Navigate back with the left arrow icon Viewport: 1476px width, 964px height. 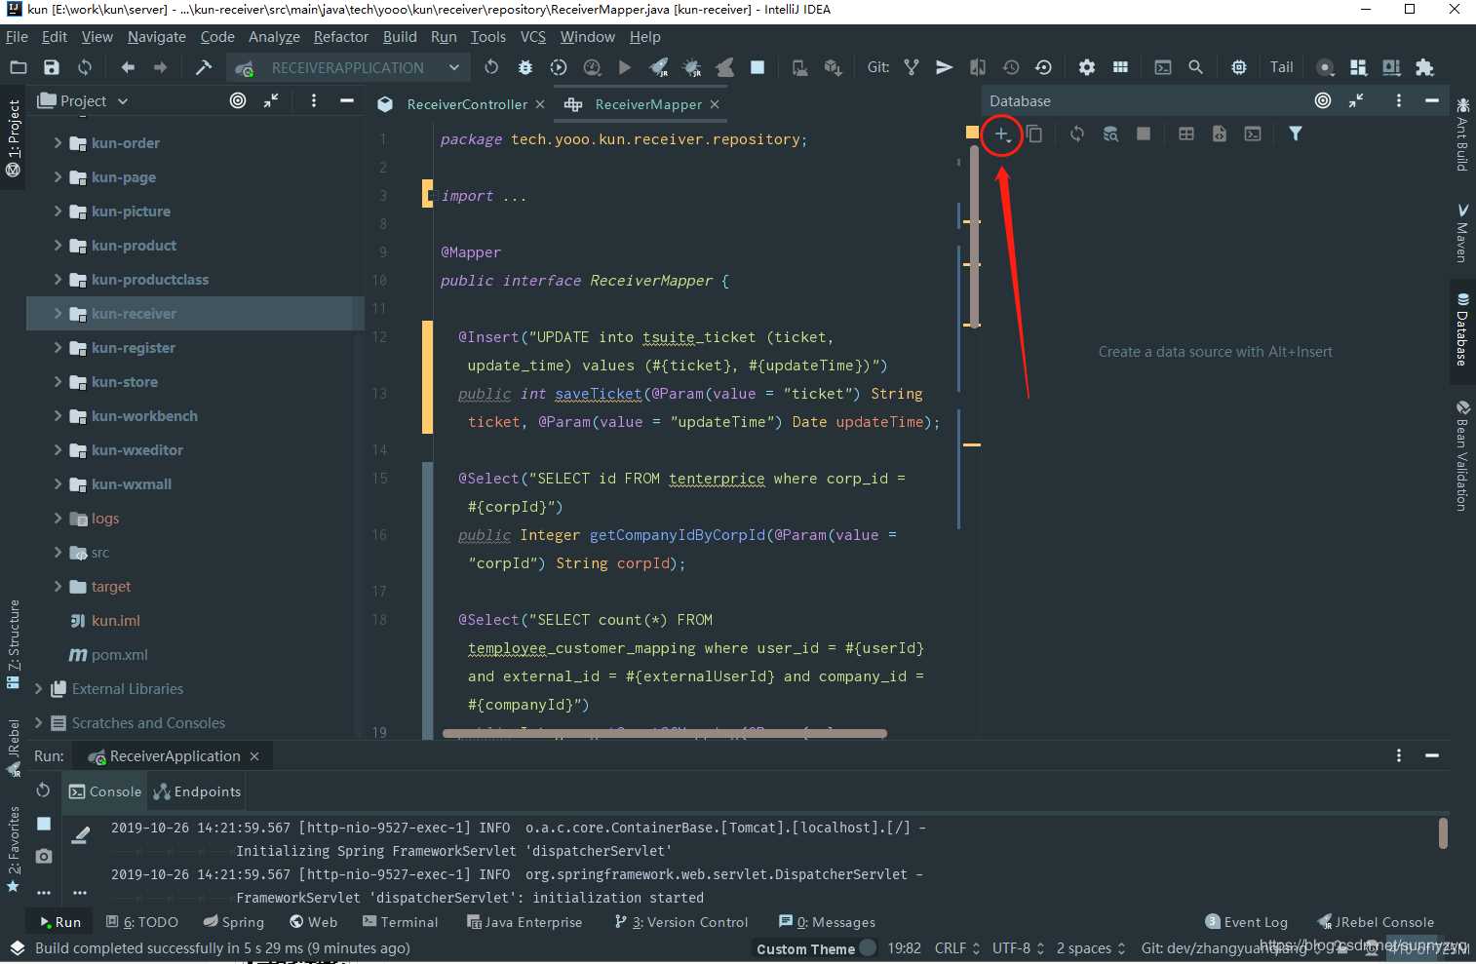click(128, 67)
